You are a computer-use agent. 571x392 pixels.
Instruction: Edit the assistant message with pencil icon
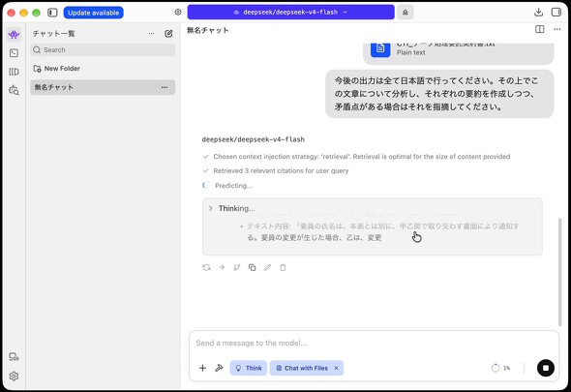click(x=267, y=268)
